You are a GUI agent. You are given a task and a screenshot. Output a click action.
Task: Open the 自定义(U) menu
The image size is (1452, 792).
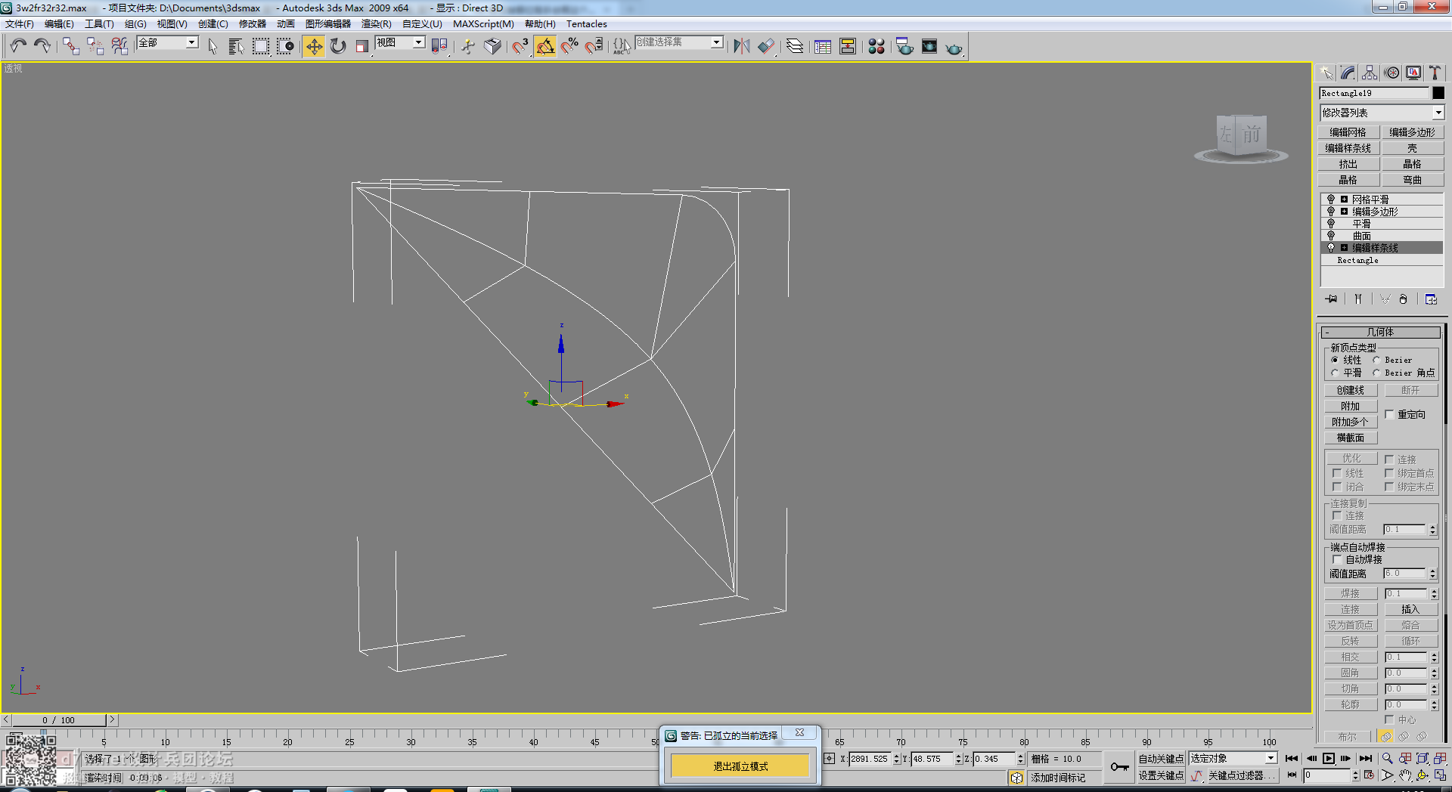(x=422, y=24)
